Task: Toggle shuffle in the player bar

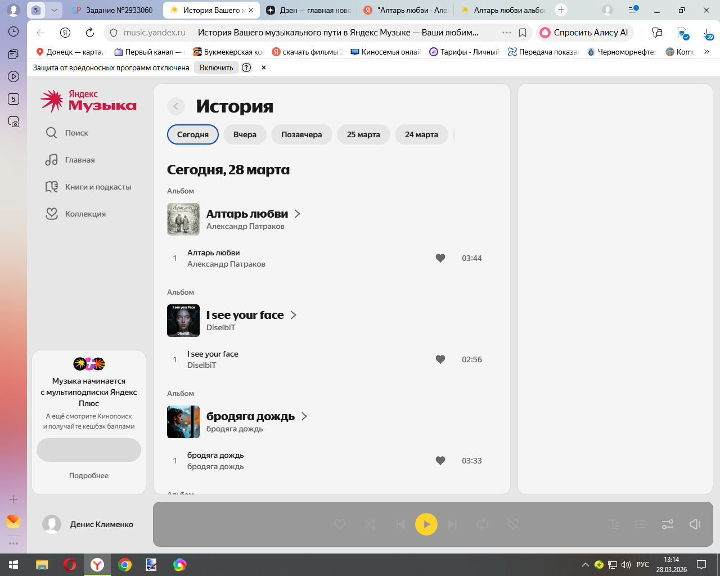Action: click(370, 524)
